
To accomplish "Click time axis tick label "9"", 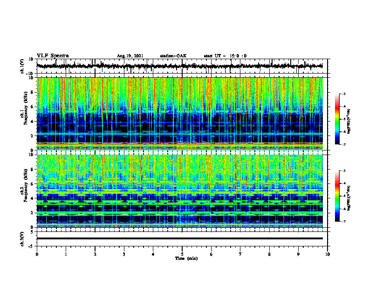I will click(298, 254).
